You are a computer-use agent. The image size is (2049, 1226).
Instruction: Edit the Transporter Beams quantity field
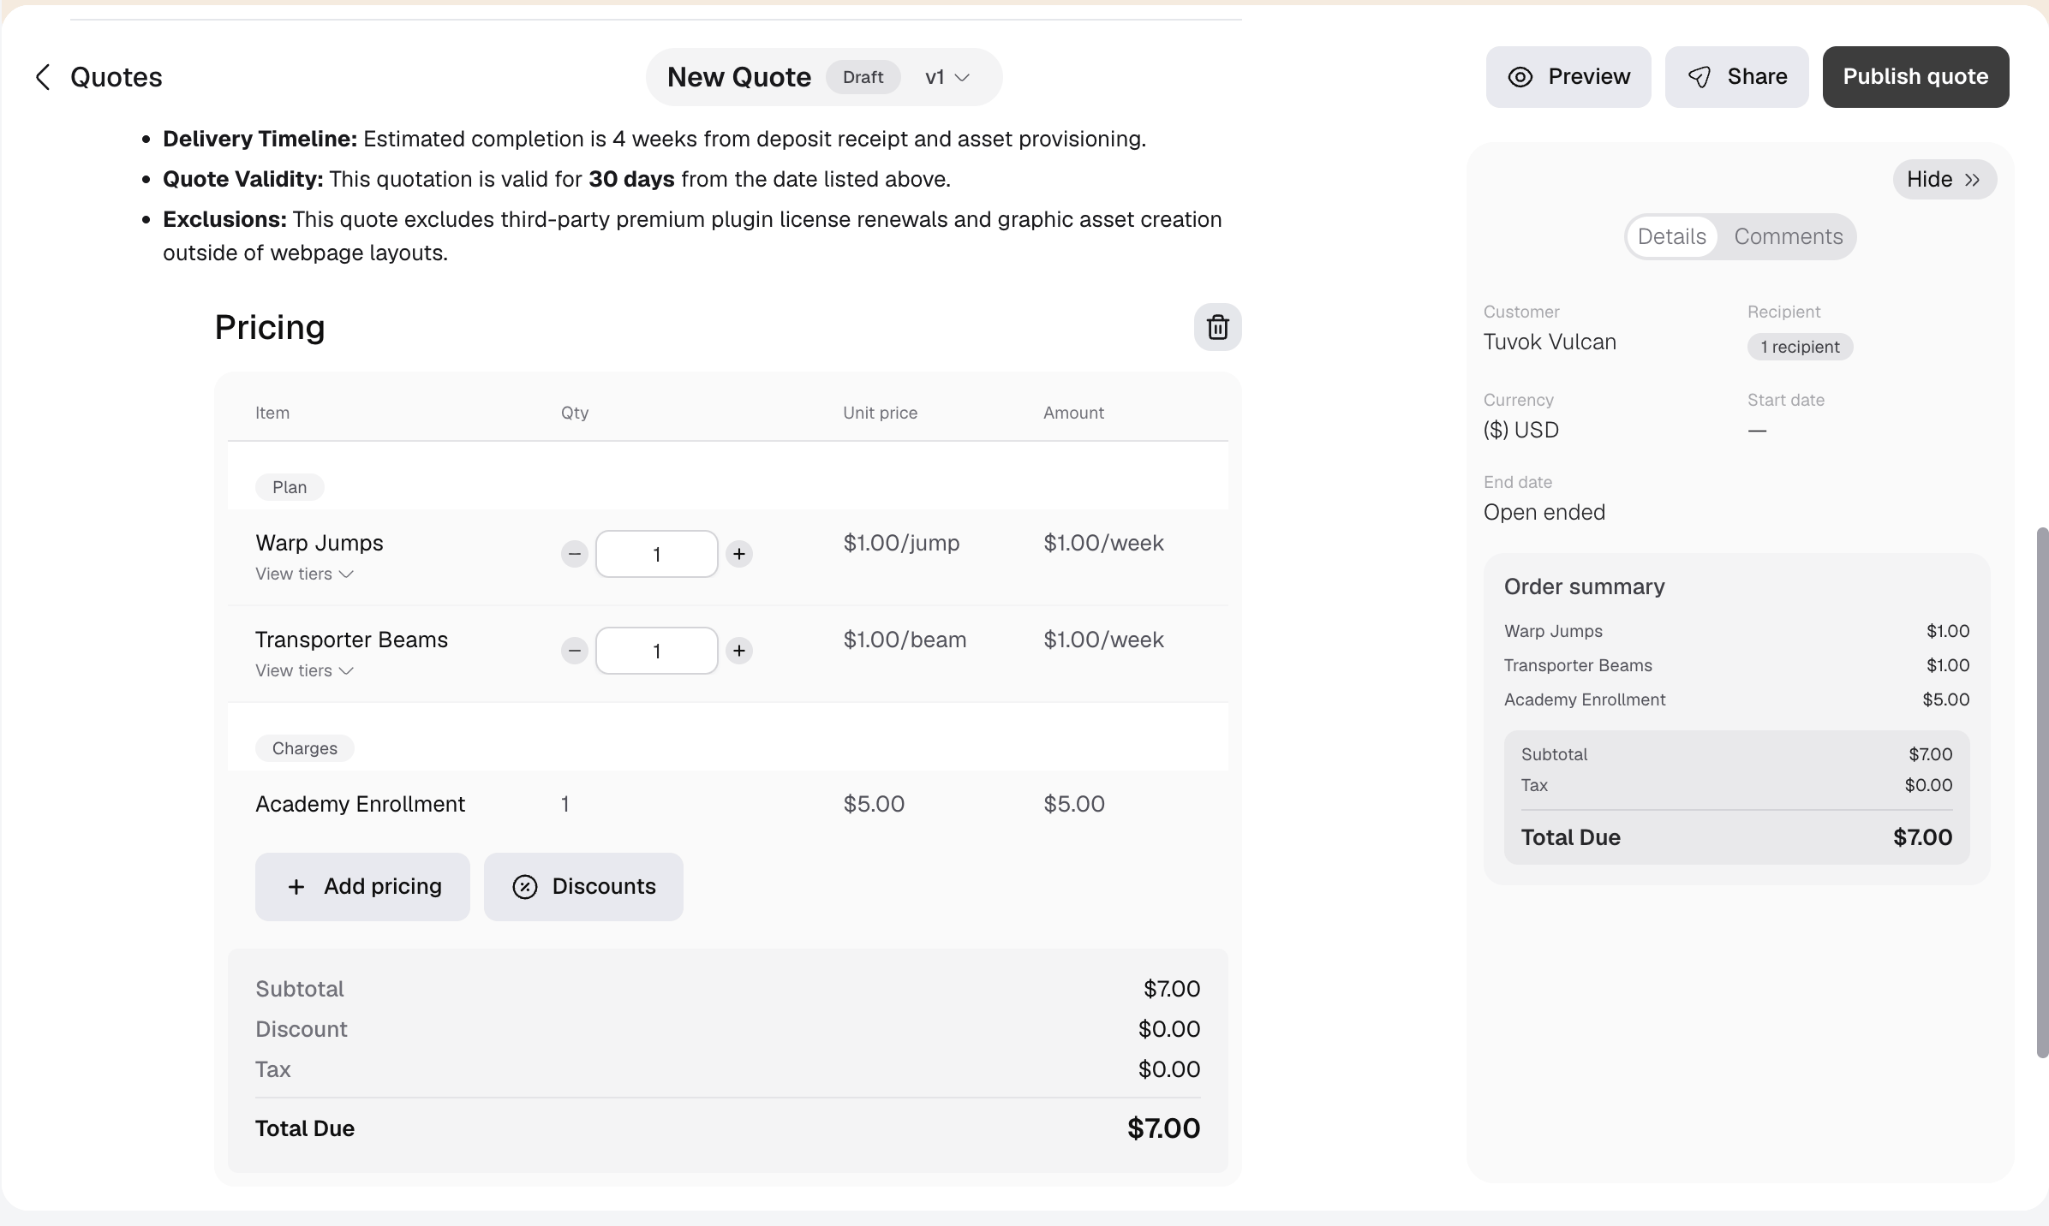(656, 651)
